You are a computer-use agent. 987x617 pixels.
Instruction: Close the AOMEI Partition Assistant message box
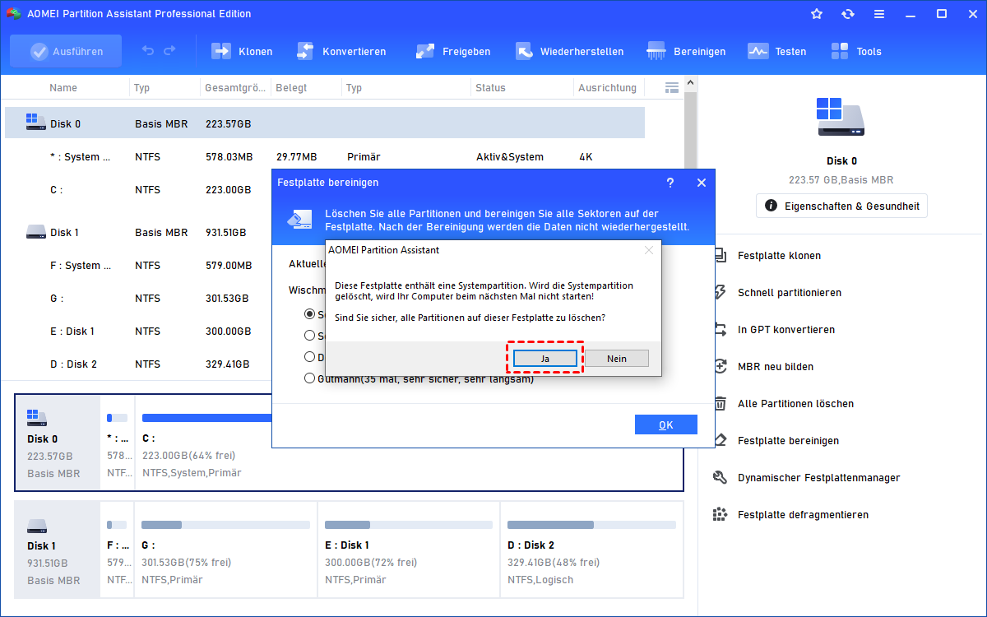(648, 250)
